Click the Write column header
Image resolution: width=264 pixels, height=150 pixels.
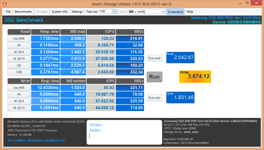click(19, 81)
